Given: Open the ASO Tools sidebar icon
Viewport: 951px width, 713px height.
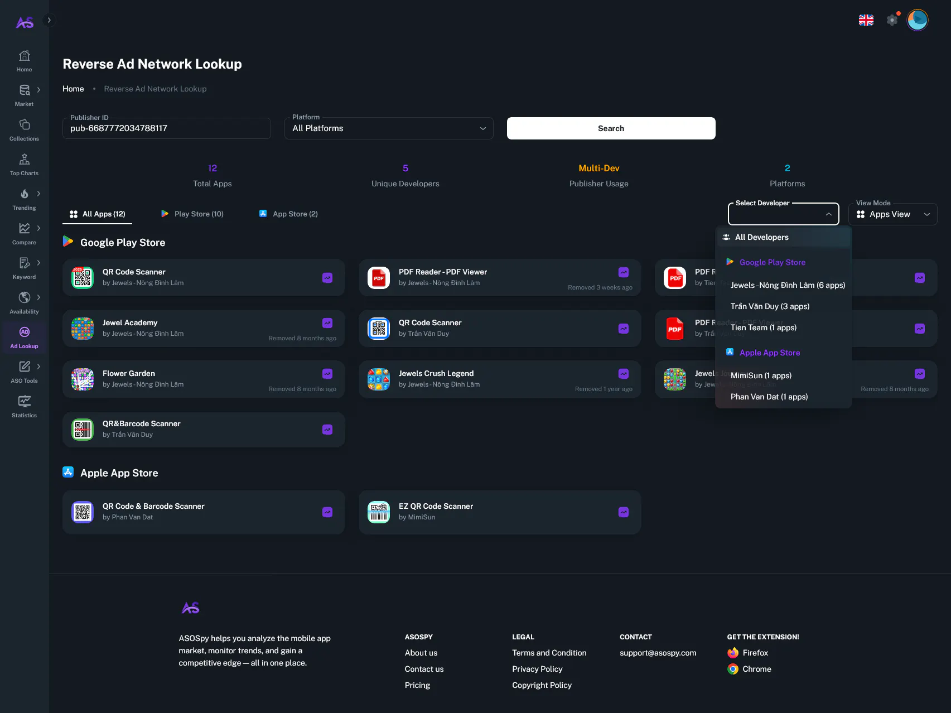Looking at the screenshot, I should click(x=24, y=367).
